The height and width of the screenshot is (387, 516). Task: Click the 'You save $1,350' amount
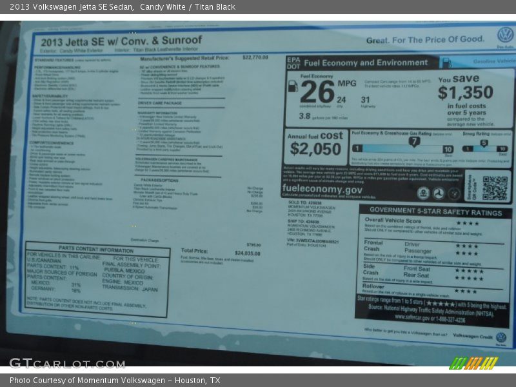point(465,92)
